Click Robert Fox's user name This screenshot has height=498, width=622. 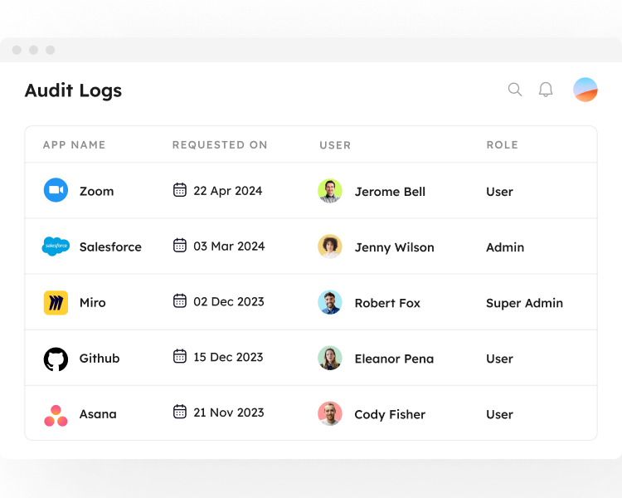point(387,303)
